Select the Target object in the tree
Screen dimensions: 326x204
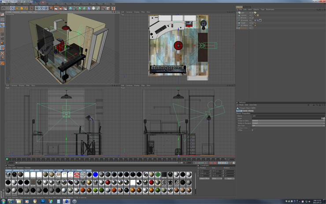tap(243, 23)
